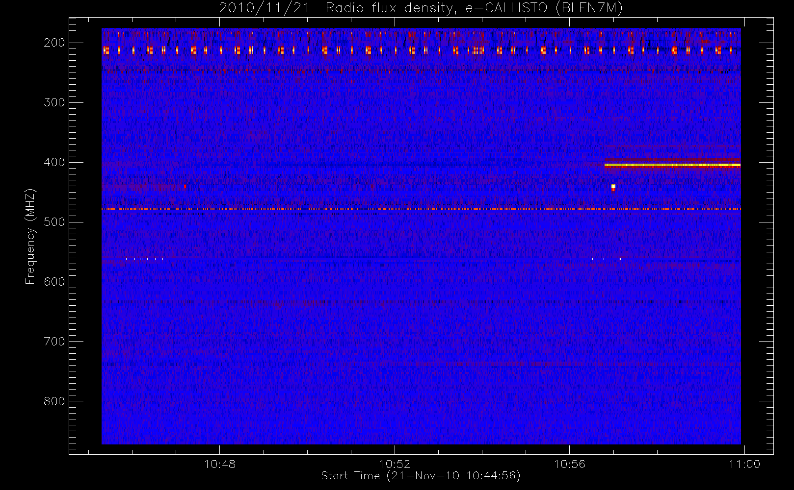Click the date "2010/11/21" in the title
The height and width of the screenshot is (490, 794).
(265, 8)
